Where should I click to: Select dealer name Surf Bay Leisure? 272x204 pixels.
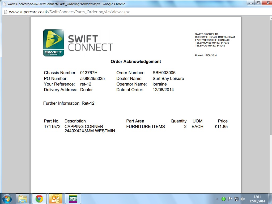pyautogui.click(x=168, y=79)
